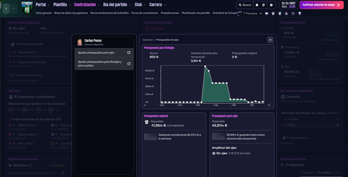Open the messages speech bubble shortcut
The height and width of the screenshot is (177, 348).
[267, 13]
